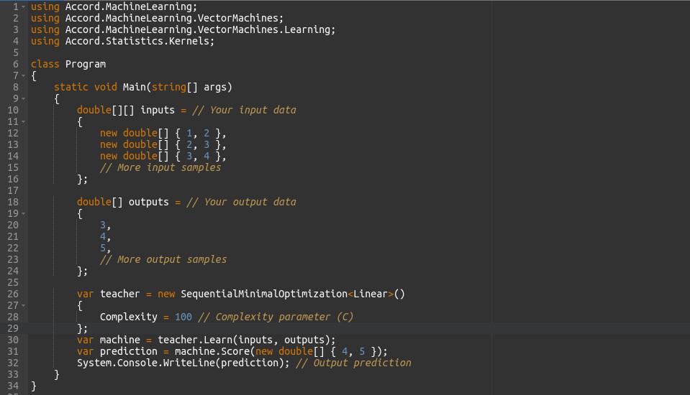Collapse the Program class body fold arrow

(x=24, y=75)
